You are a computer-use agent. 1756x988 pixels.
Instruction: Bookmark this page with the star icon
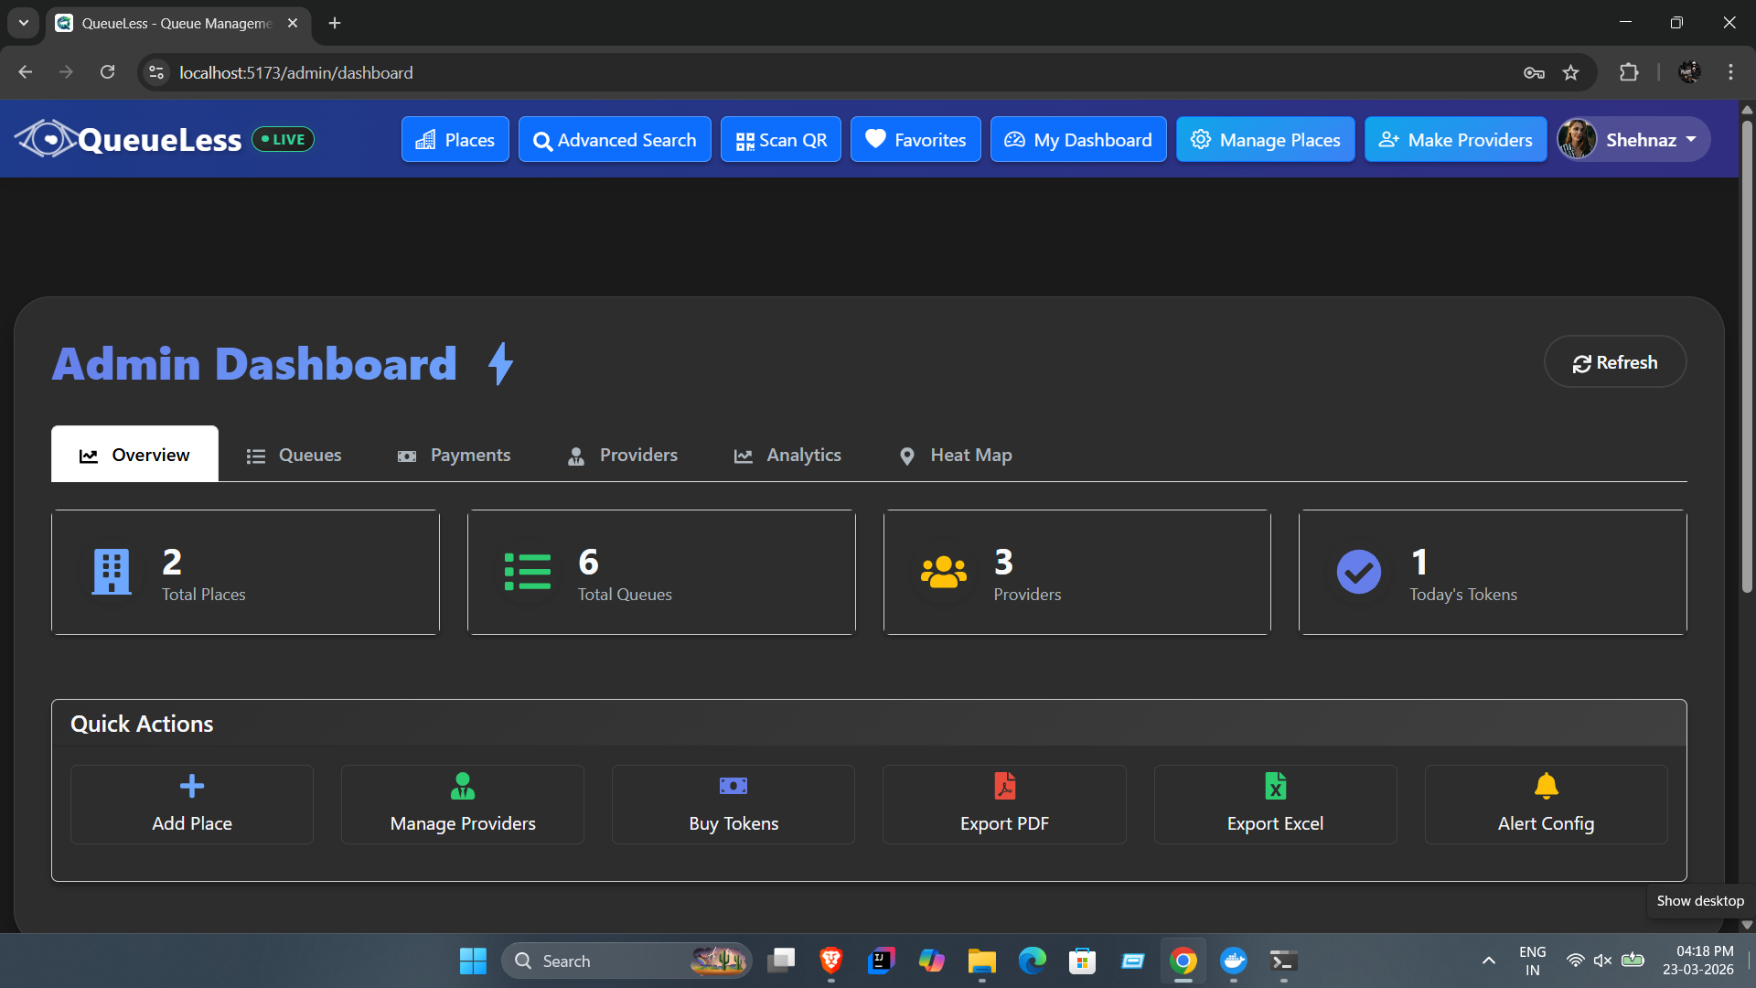1570,72
